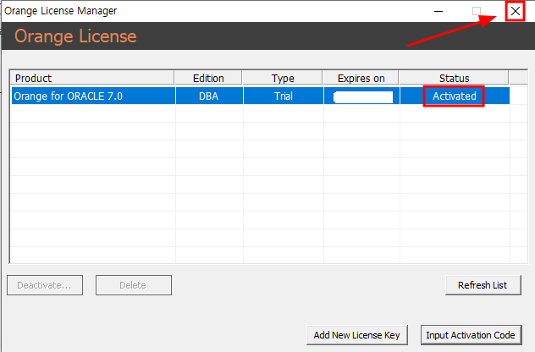Minimize the Orange License Manager window

pyautogui.click(x=438, y=11)
